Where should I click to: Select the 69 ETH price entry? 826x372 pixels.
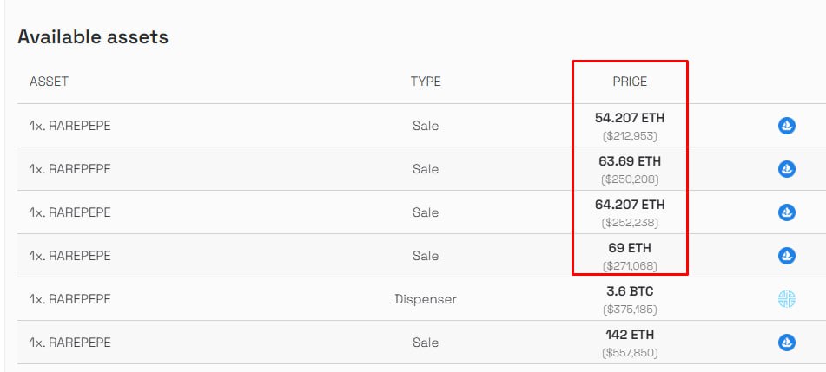point(630,248)
